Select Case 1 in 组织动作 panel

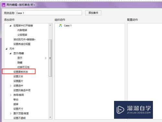68,26
